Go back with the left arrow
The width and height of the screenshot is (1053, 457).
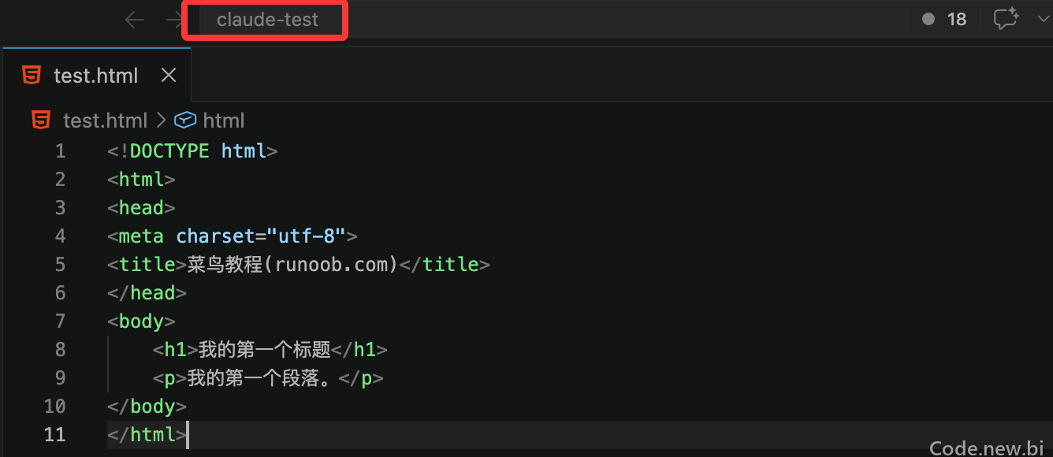click(x=135, y=20)
